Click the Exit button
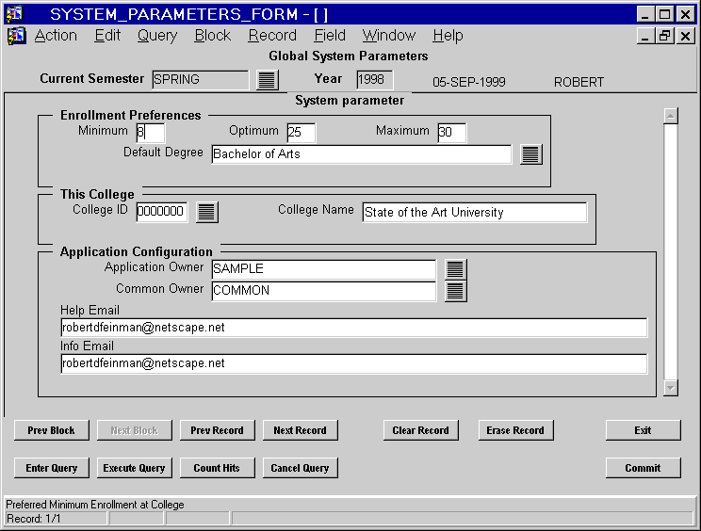The width and height of the screenshot is (701, 531). (x=643, y=430)
